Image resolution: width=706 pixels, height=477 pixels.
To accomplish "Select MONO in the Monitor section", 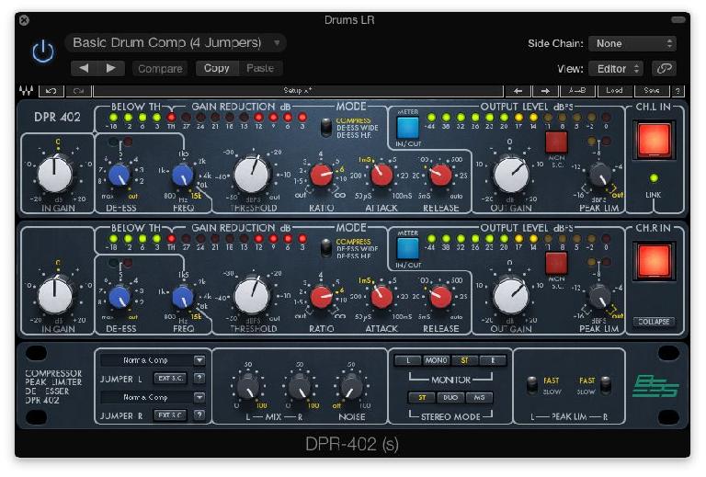I will click(436, 360).
